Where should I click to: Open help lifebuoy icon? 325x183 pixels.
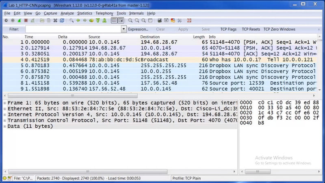(x=189, y=21)
